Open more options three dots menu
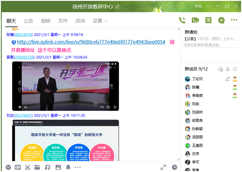 coord(234,20)
